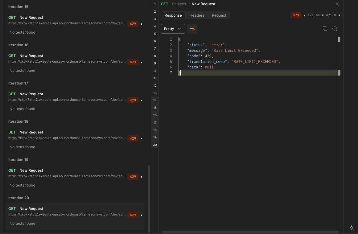The width and height of the screenshot is (358, 234).
Task: Switch to the Headers tab
Action: coord(197,15)
